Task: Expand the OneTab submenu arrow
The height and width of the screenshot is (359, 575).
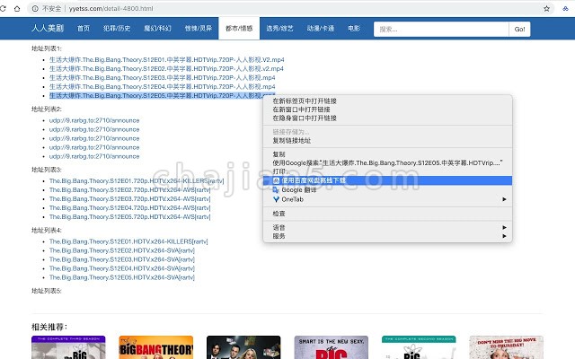Action: (x=504, y=199)
